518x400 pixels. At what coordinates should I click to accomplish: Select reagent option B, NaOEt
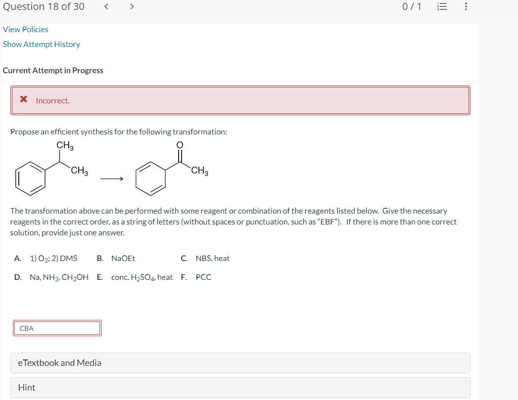(x=117, y=258)
